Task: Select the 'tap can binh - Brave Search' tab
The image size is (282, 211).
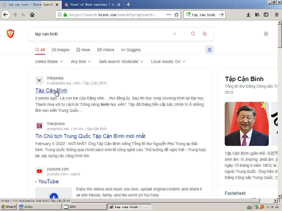Action: 31,4
